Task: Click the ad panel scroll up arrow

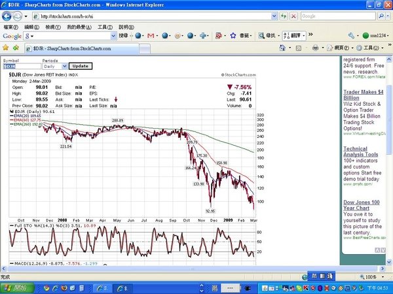Action: point(377,250)
